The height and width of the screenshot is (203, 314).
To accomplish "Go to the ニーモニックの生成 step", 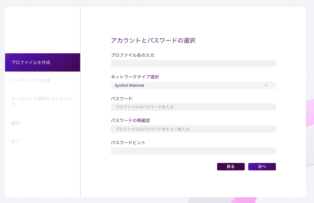I will (x=31, y=80).
